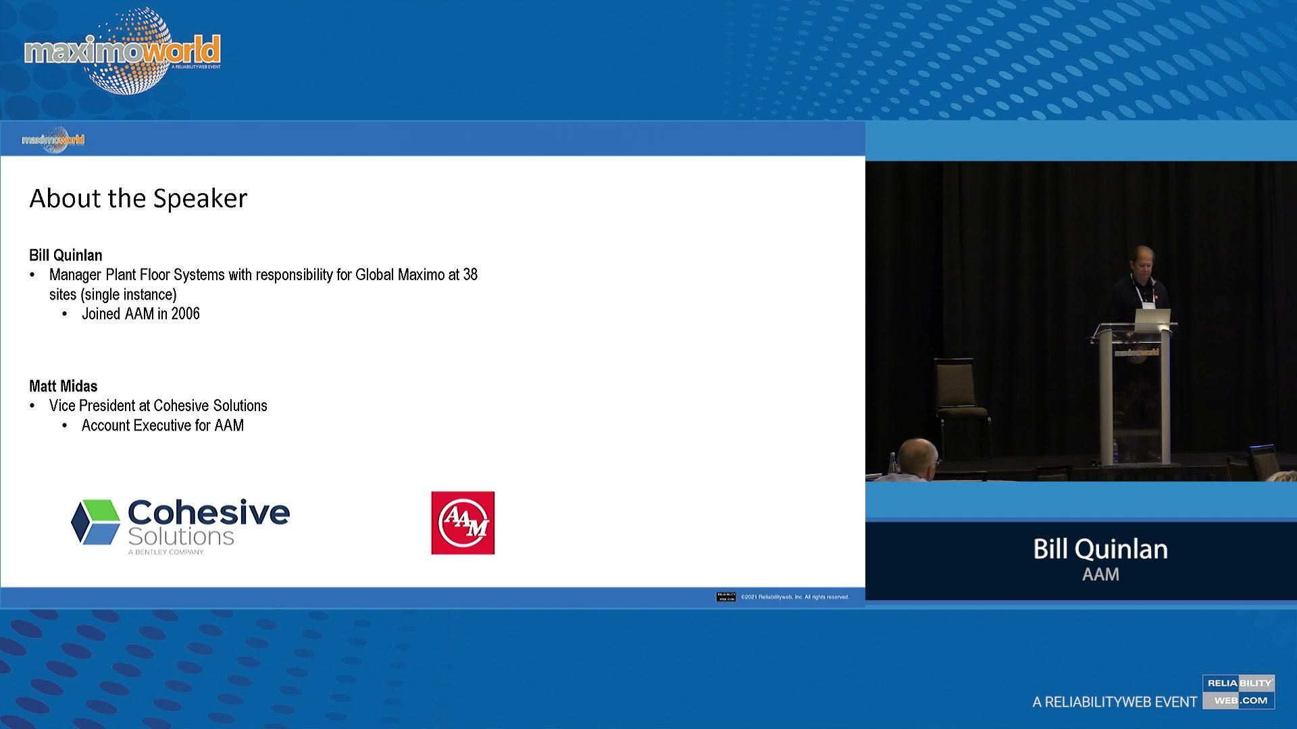This screenshot has width=1297, height=729.
Task: Click the 'About the Speaker' slide title
Action: (x=138, y=198)
